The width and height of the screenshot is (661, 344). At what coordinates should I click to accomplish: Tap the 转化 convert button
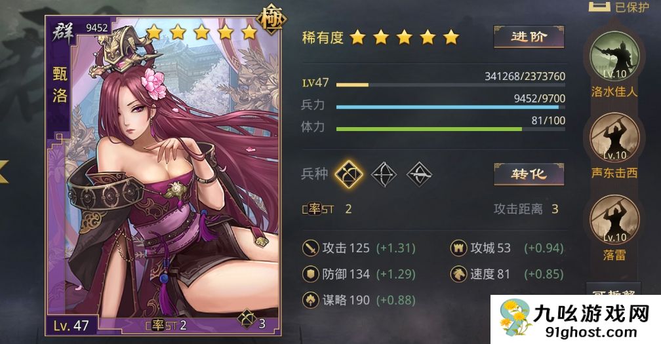(529, 174)
